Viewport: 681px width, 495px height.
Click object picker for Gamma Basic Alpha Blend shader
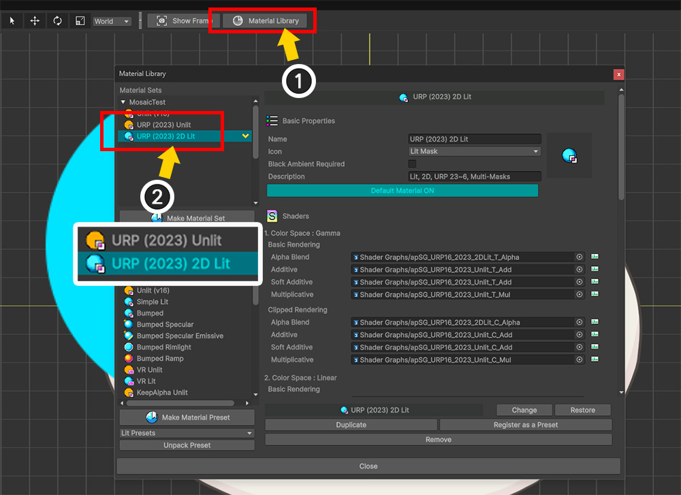[x=580, y=257]
